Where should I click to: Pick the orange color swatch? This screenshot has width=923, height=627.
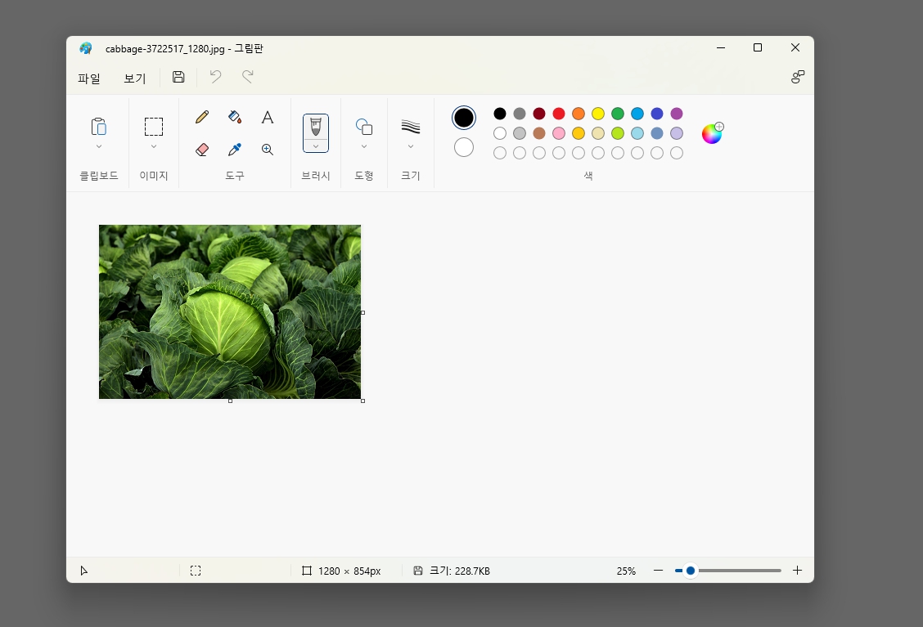pyautogui.click(x=579, y=114)
